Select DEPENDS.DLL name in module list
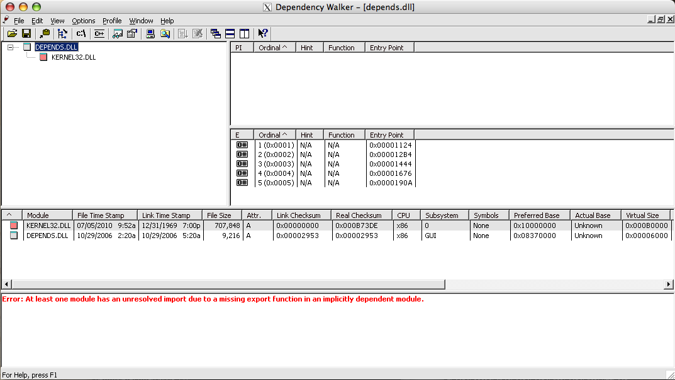675x380 pixels. point(47,236)
